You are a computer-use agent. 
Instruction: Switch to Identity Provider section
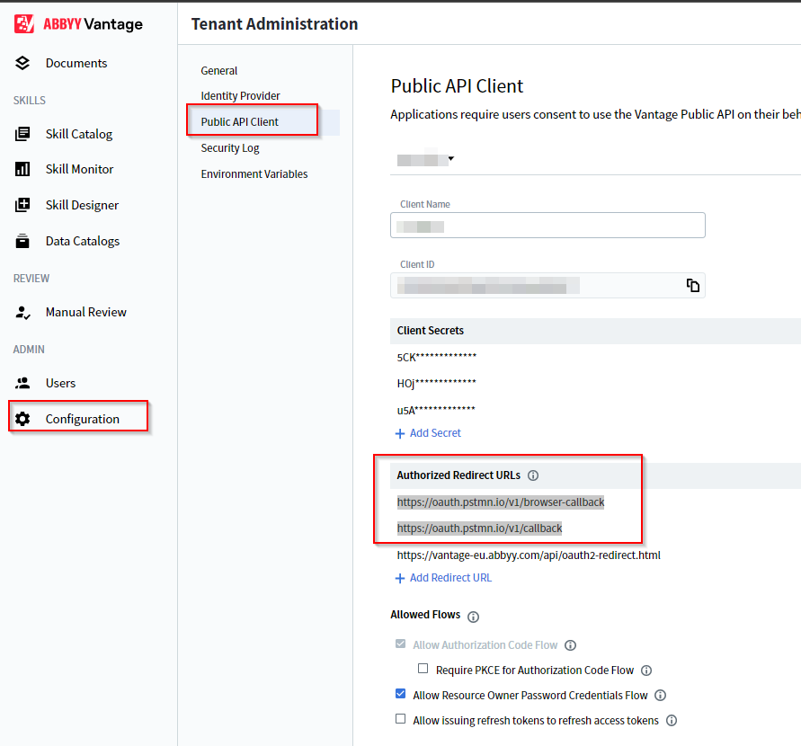click(x=240, y=96)
